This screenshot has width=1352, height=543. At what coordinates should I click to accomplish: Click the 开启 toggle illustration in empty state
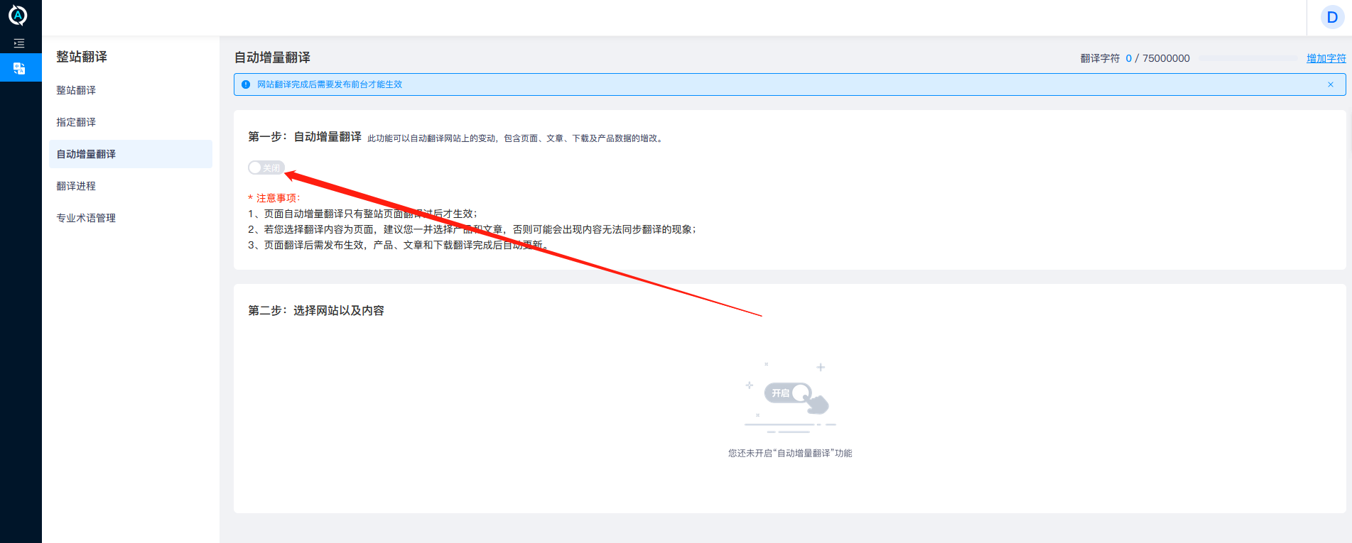(788, 393)
